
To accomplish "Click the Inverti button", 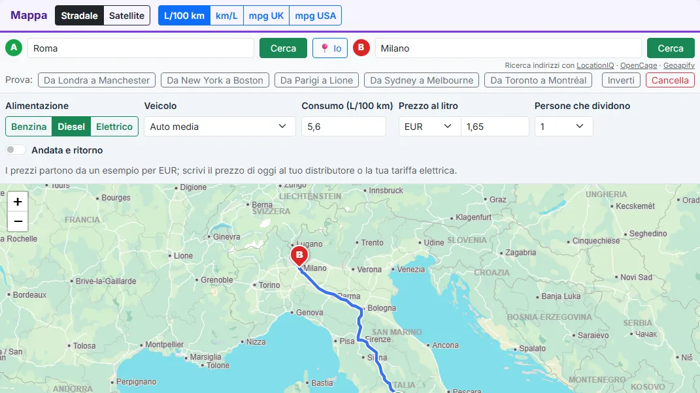I will (x=621, y=80).
